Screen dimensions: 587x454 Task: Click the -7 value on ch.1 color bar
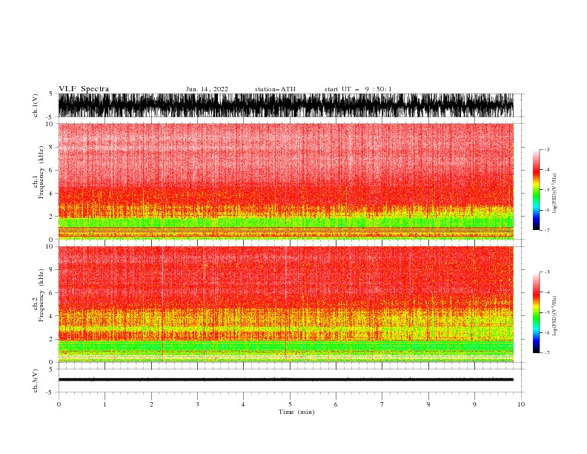[546, 230]
